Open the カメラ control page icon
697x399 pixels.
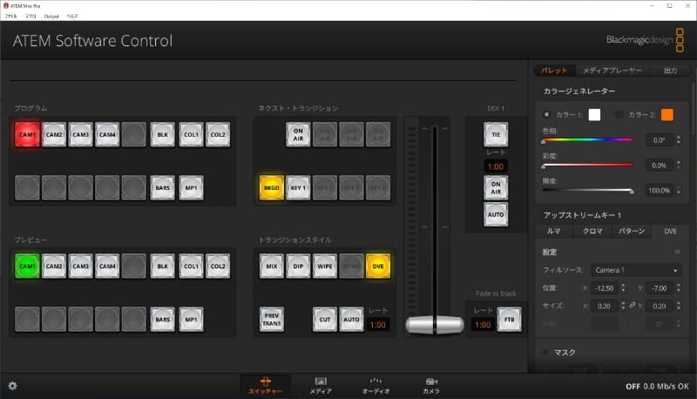point(431,382)
